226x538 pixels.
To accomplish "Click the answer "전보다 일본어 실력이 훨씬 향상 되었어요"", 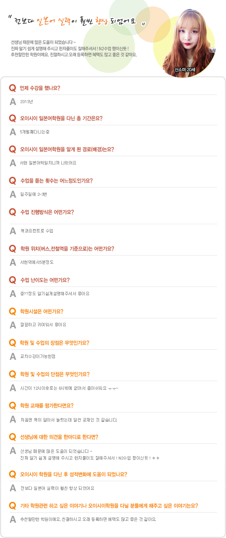I will 57,488.
